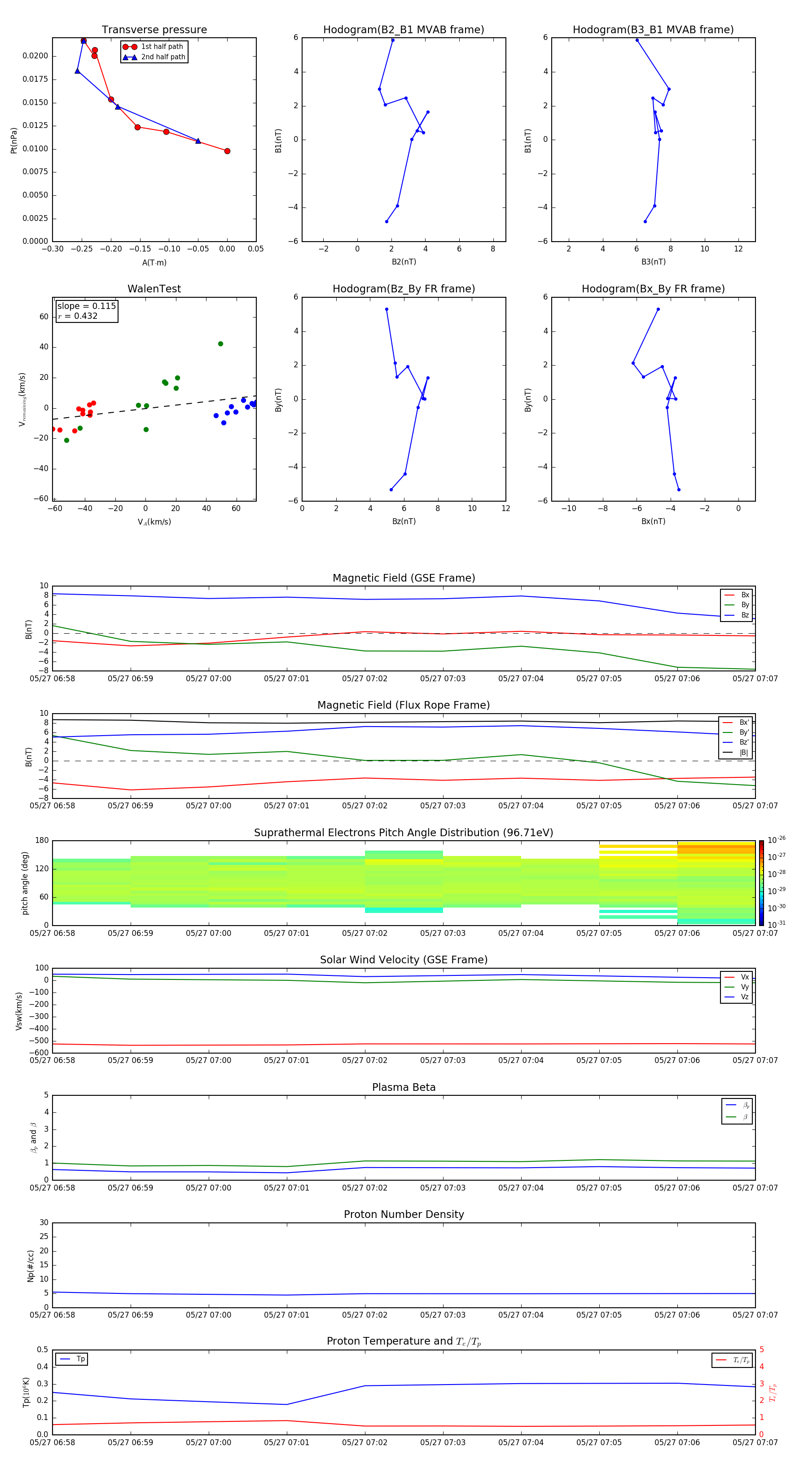808x1482 pixels.
Task: Click 'Proton Number Density' plot title
Action: [404, 1214]
